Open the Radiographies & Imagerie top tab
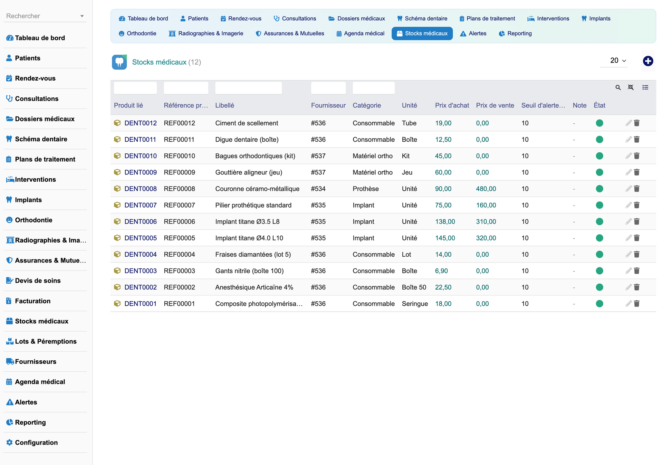 [x=206, y=34]
